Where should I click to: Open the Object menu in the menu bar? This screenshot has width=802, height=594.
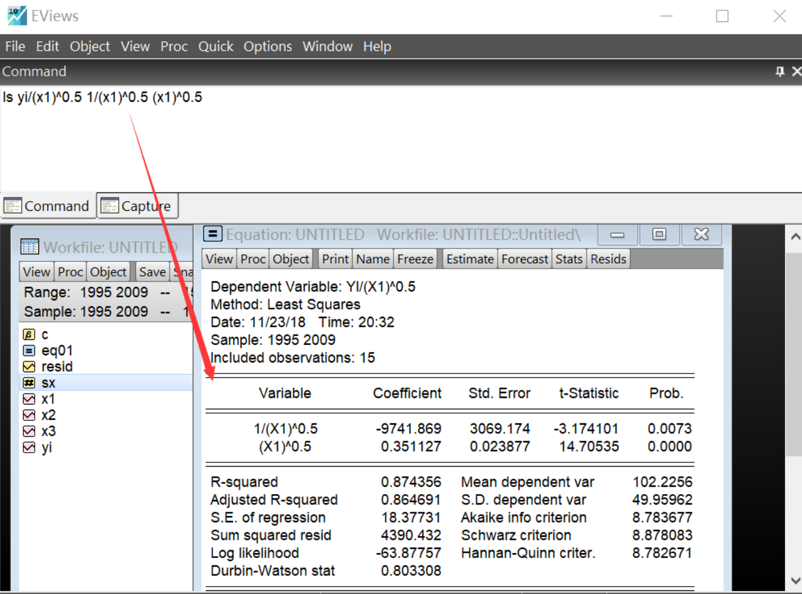[x=90, y=46]
